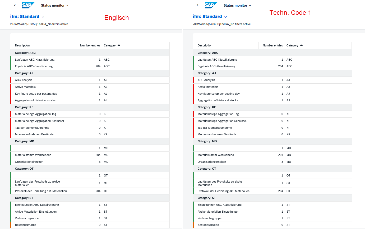This screenshot has width=365, height=229.
Task: Collapse the Category: KF group header in right table
Action: (x=207, y=107)
